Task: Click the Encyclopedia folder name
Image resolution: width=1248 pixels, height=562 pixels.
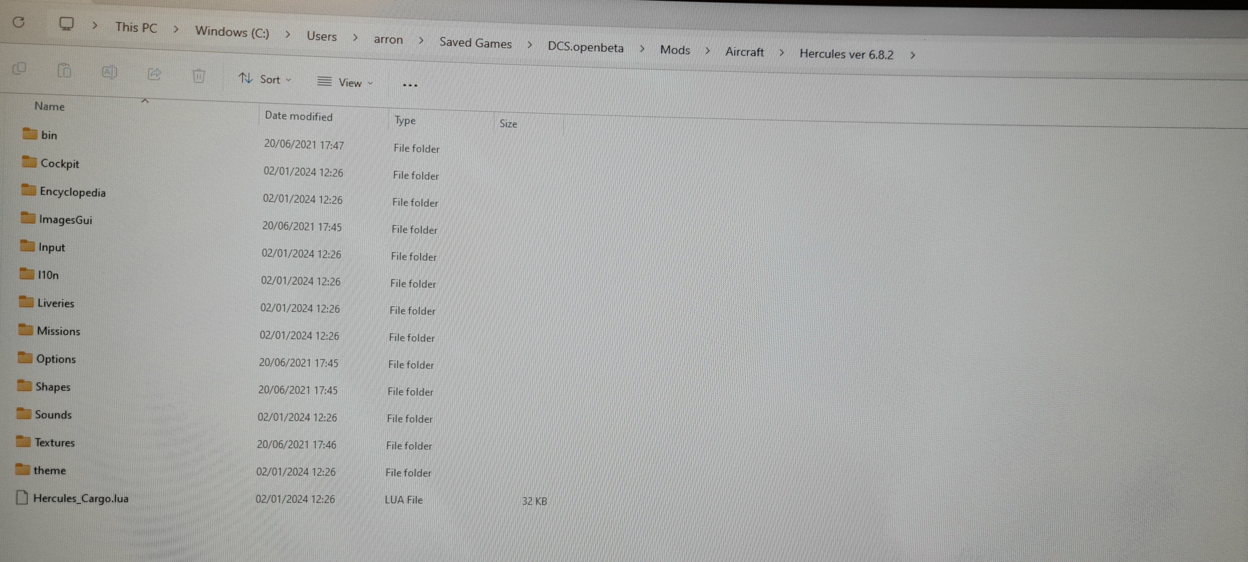Action: [x=73, y=192]
